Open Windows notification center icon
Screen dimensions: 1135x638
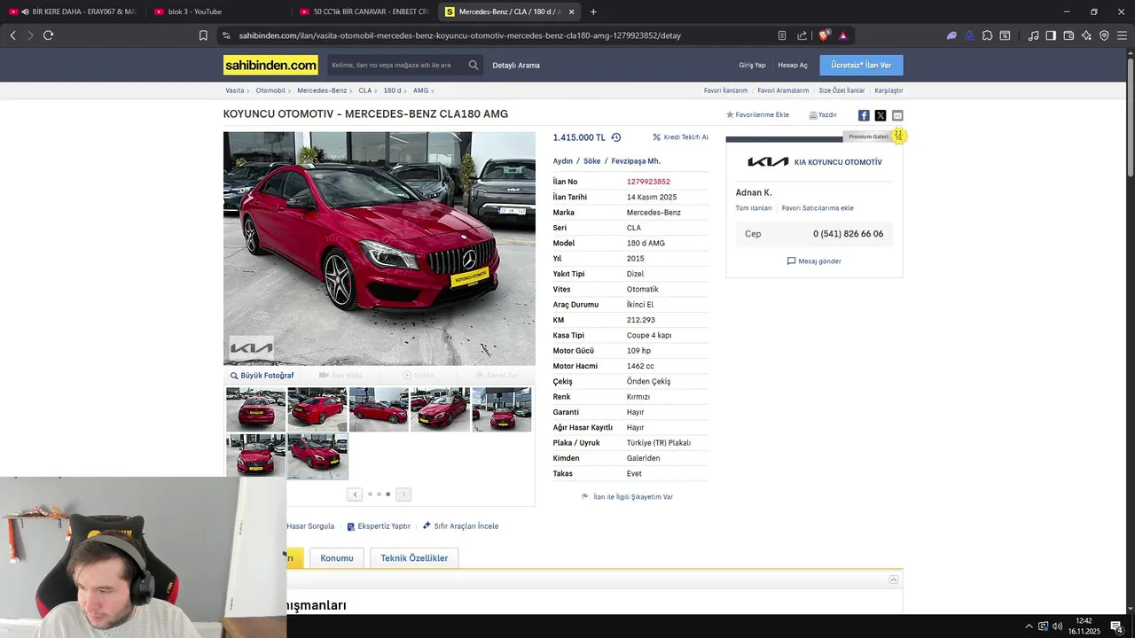[1116, 626]
